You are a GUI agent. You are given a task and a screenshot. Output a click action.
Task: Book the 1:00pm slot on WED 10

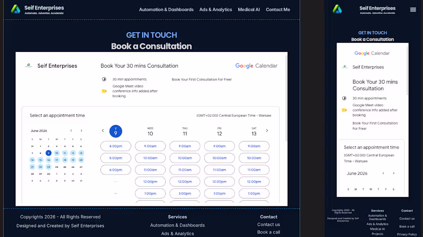[x=150, y=193]
